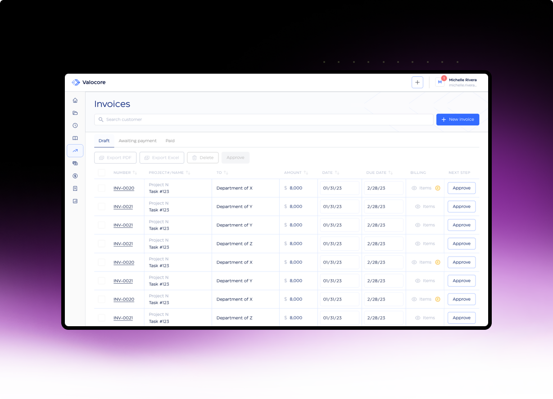The image size is (553, 399).
Task: Switch to the Awaiting payment tab
Action: coord(137,141)
